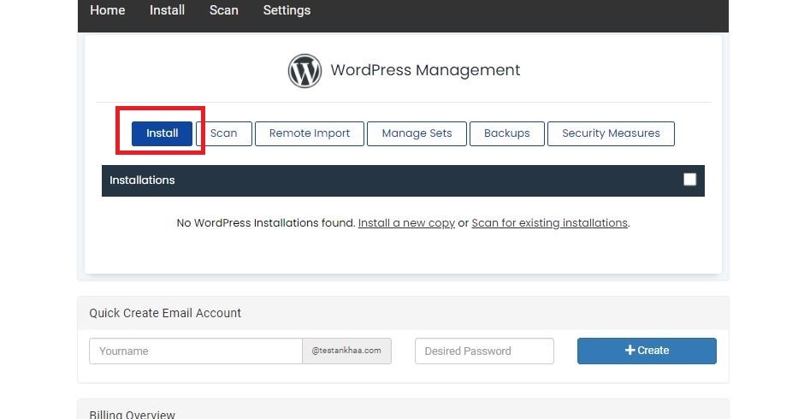
Task: Open the Backups button
Action: coord(506,133)
